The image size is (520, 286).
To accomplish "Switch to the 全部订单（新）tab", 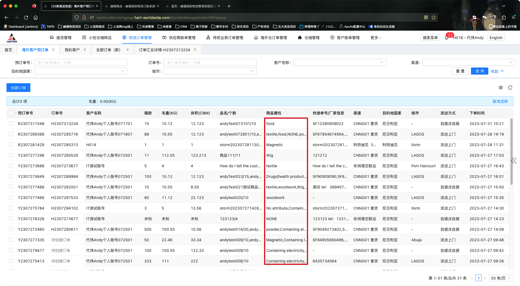I will (108, 50).
